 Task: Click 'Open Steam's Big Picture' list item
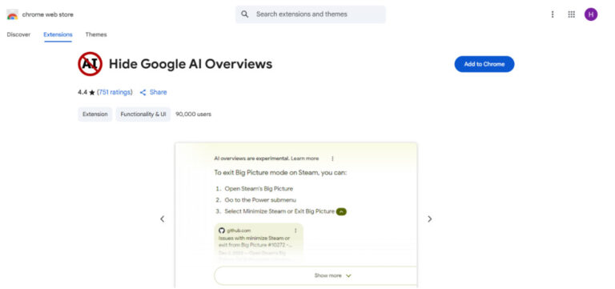(x=259, y=189)
